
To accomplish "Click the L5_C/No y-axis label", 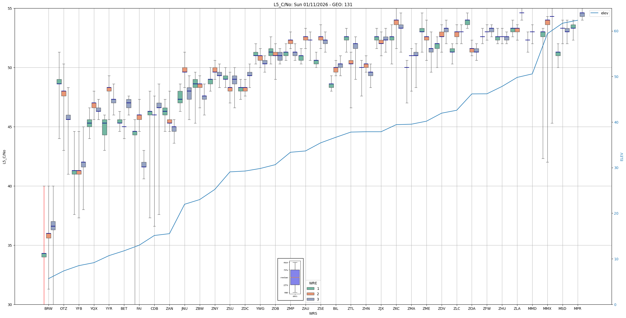I will click(x=4, y=157).
